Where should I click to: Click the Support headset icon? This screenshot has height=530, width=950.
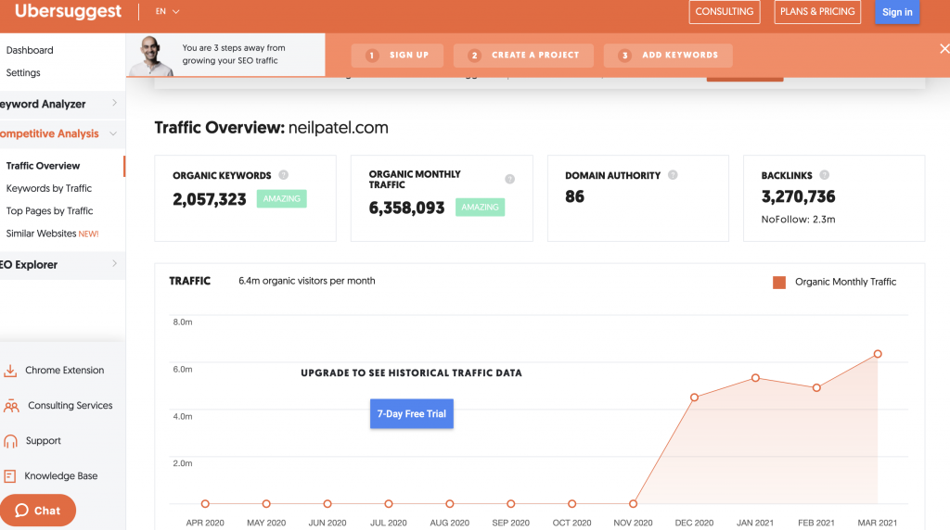[x=10, y=441]
